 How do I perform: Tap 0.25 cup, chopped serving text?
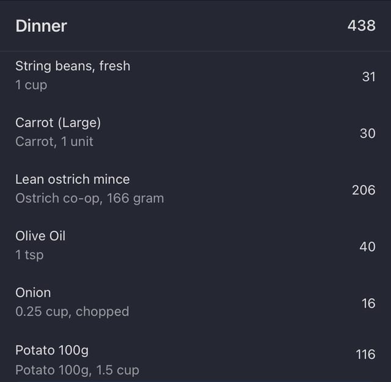(72, 312)
